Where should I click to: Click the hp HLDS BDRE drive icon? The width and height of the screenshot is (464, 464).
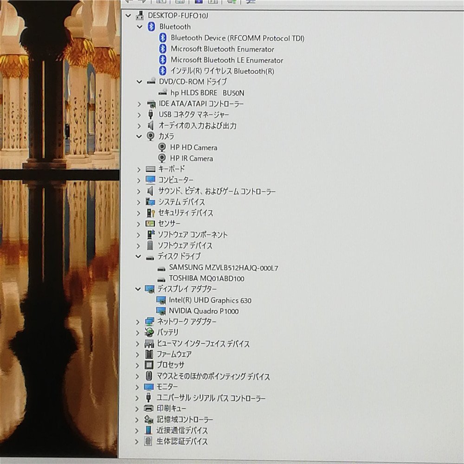162,93
